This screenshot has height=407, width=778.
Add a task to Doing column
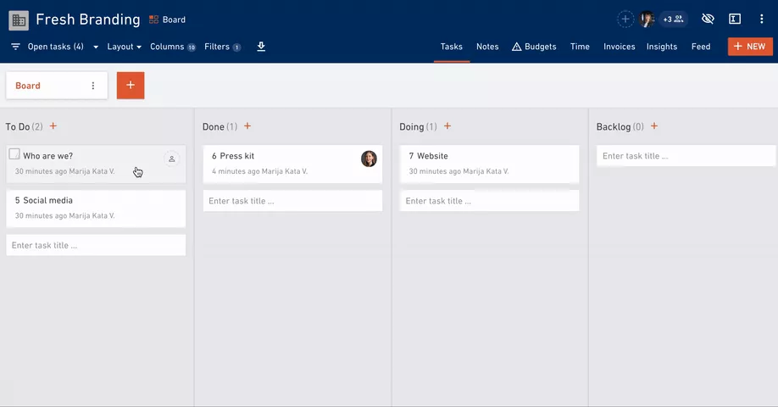click(447, 126)
